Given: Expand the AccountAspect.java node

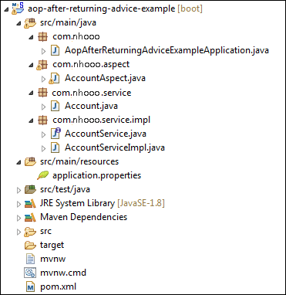Looking at the screenshot, I should click(44, 79).
